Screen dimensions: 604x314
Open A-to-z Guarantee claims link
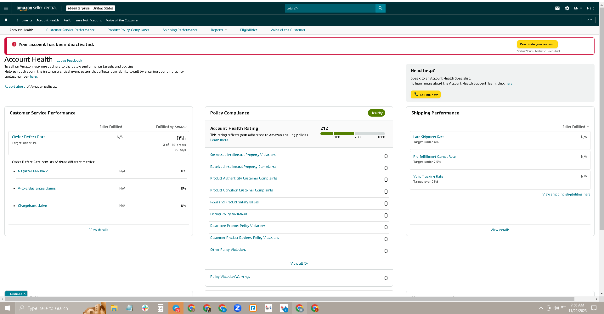point(37,188)
